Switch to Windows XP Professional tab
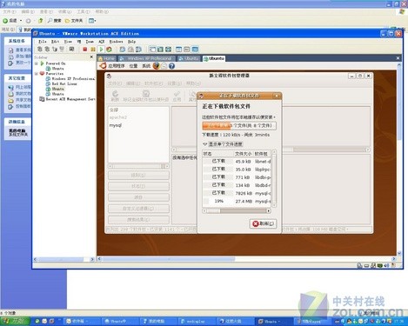This screenshot has width=408, height=326. tap(146, 58)
